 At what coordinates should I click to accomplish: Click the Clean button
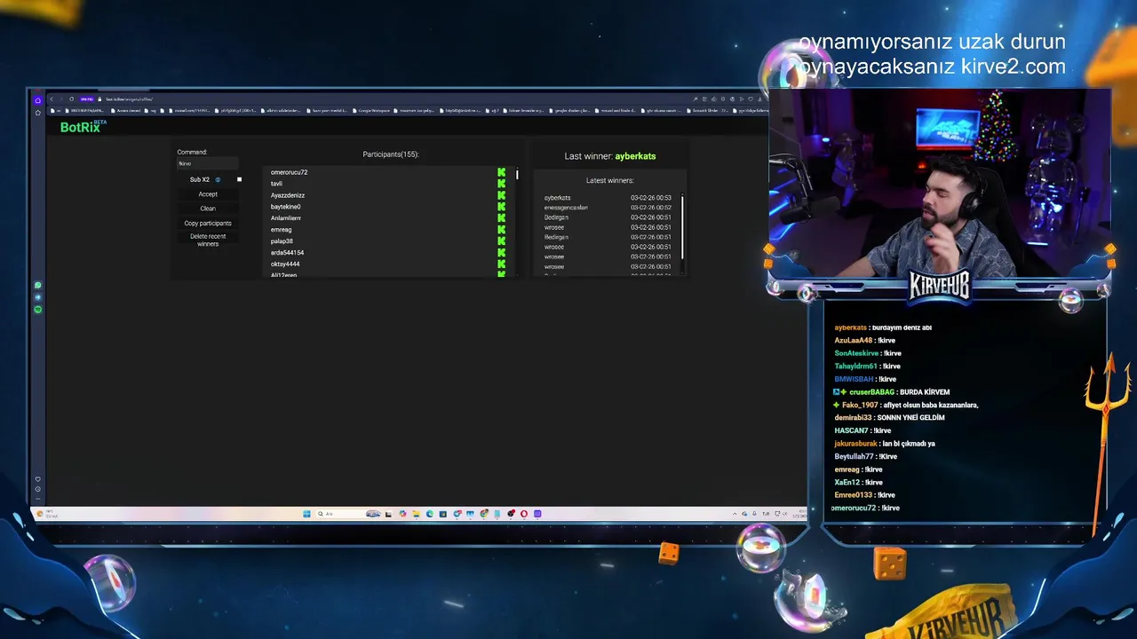click(x=208, y=209)
